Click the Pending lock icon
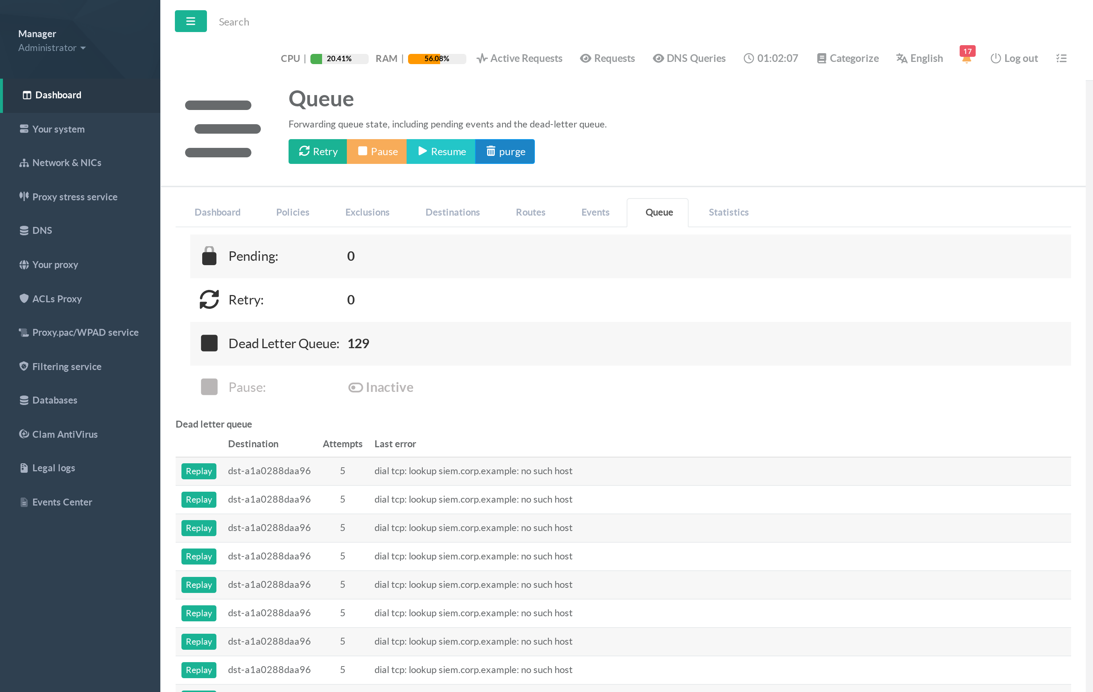 [x=209, y=256]
